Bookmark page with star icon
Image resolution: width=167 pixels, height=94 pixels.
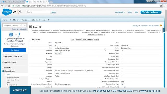tap(161, 6)
